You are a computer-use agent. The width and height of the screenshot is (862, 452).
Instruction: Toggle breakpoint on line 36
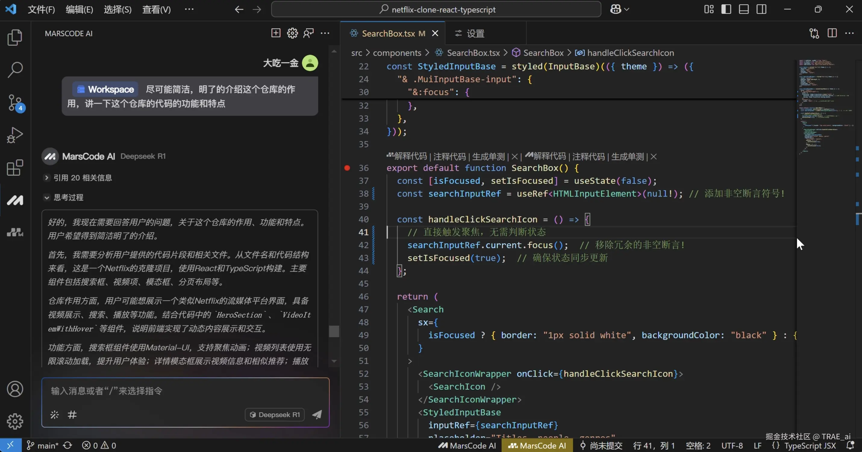click(347, 168)
